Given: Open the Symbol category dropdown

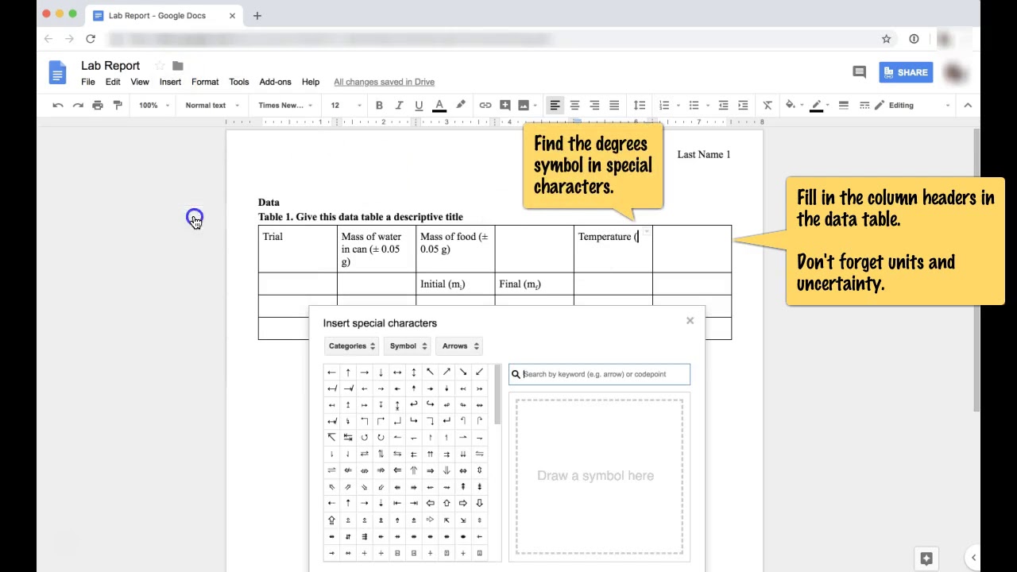Looking at the screenshot, I should tap(408, 346).
